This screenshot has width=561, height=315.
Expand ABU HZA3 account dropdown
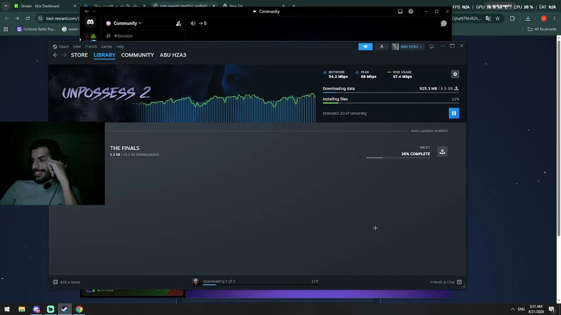coord(408,46)
